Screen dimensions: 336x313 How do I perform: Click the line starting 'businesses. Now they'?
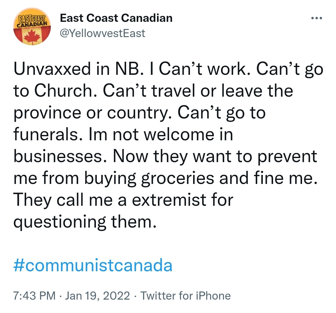point(165,157)
